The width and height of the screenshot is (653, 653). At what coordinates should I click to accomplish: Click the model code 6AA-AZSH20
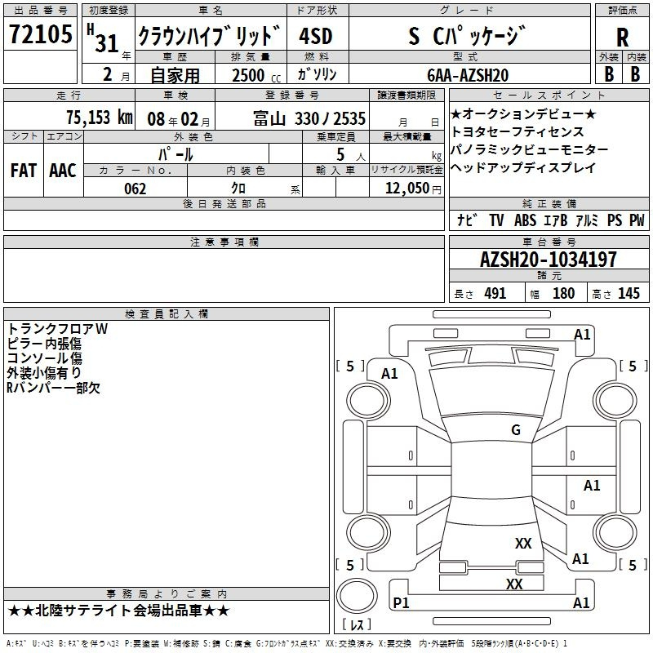(x=468, y=74)
